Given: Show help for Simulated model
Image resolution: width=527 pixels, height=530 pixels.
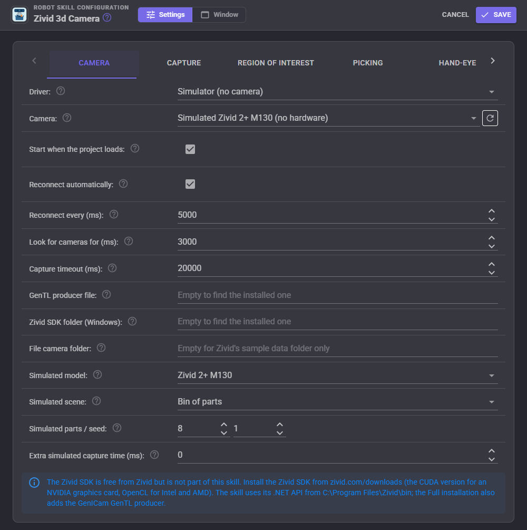Looking at the screenshot, I should 97,375.
